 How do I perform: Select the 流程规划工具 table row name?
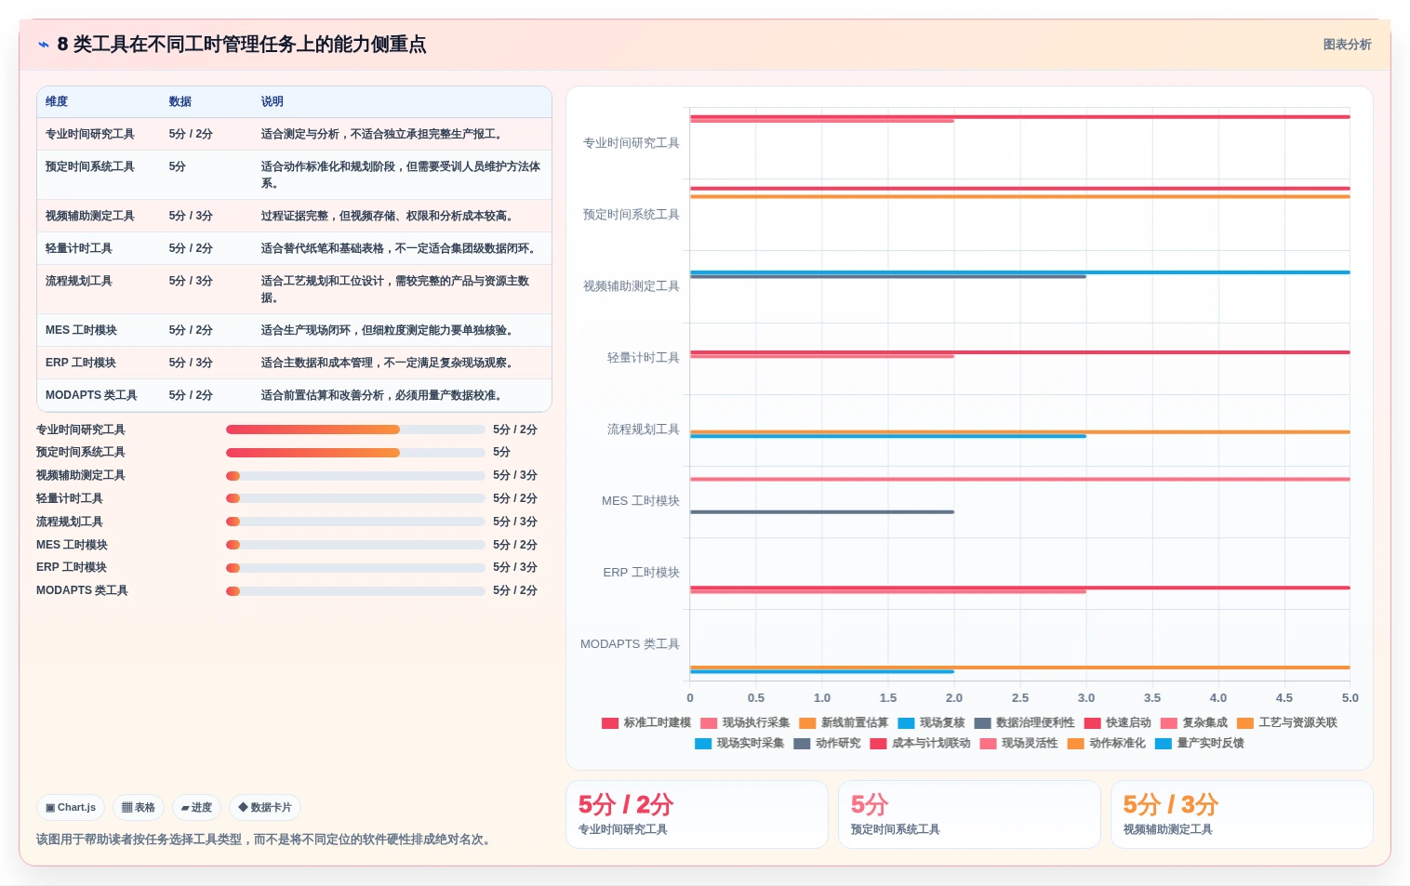[79, 281]
